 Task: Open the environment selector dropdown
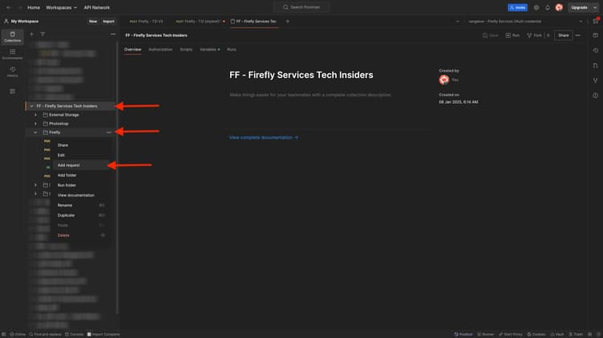(x=525, y=22)
